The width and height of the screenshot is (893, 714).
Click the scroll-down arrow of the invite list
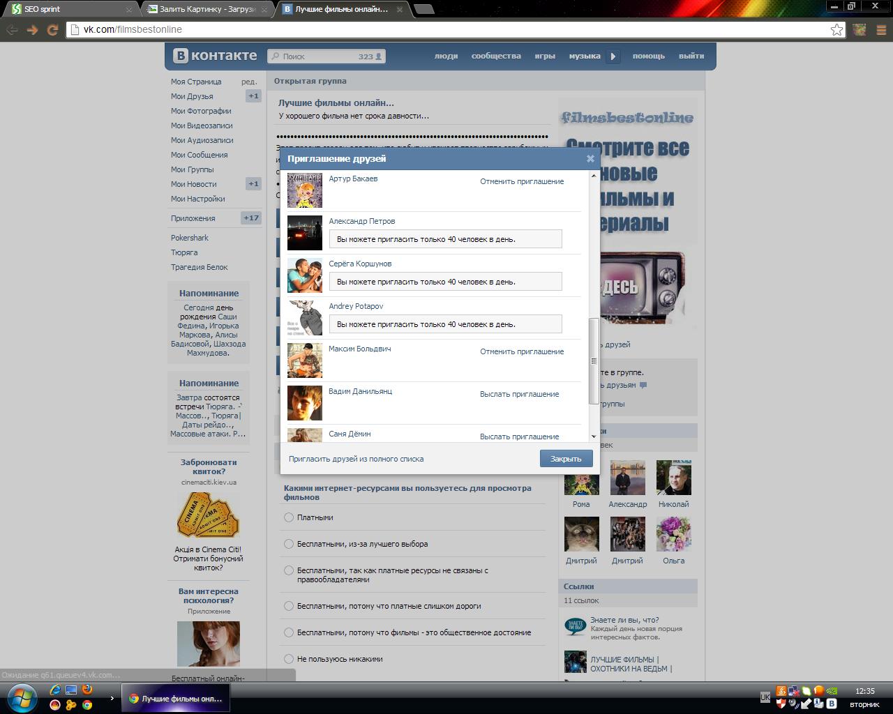point(594,436)
